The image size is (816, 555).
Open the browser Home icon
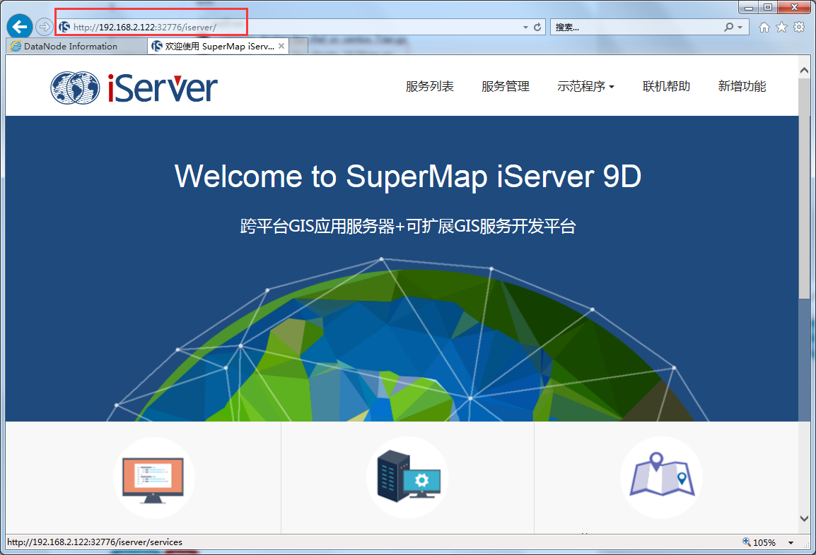pos(764,27)
